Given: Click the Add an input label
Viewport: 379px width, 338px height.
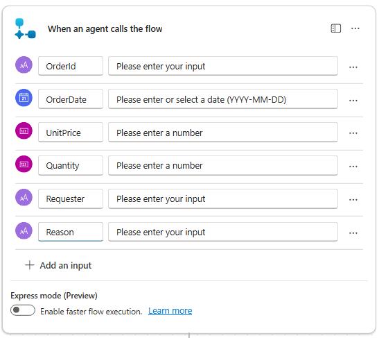Looking at the screenshot, I should click(66, 265).
